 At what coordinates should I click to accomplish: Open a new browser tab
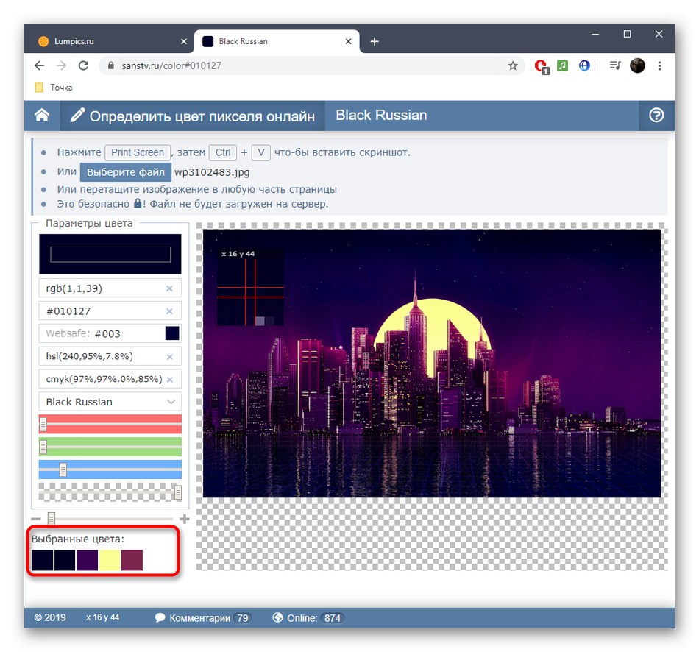click(x=375, y=41)
